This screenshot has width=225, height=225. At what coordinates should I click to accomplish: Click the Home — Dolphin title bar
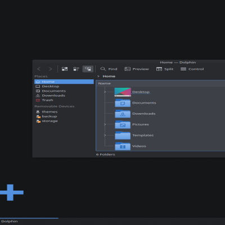pos(178,62)
